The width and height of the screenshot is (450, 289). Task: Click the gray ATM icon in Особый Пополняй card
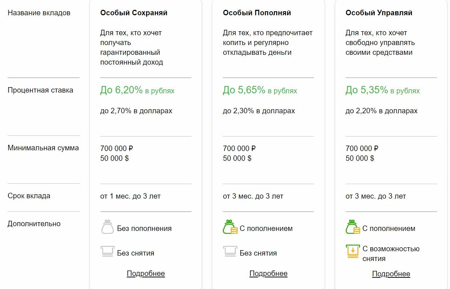230,252
